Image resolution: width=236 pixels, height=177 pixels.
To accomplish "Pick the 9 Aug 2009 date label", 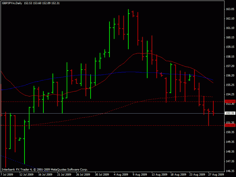I will 140,175.
